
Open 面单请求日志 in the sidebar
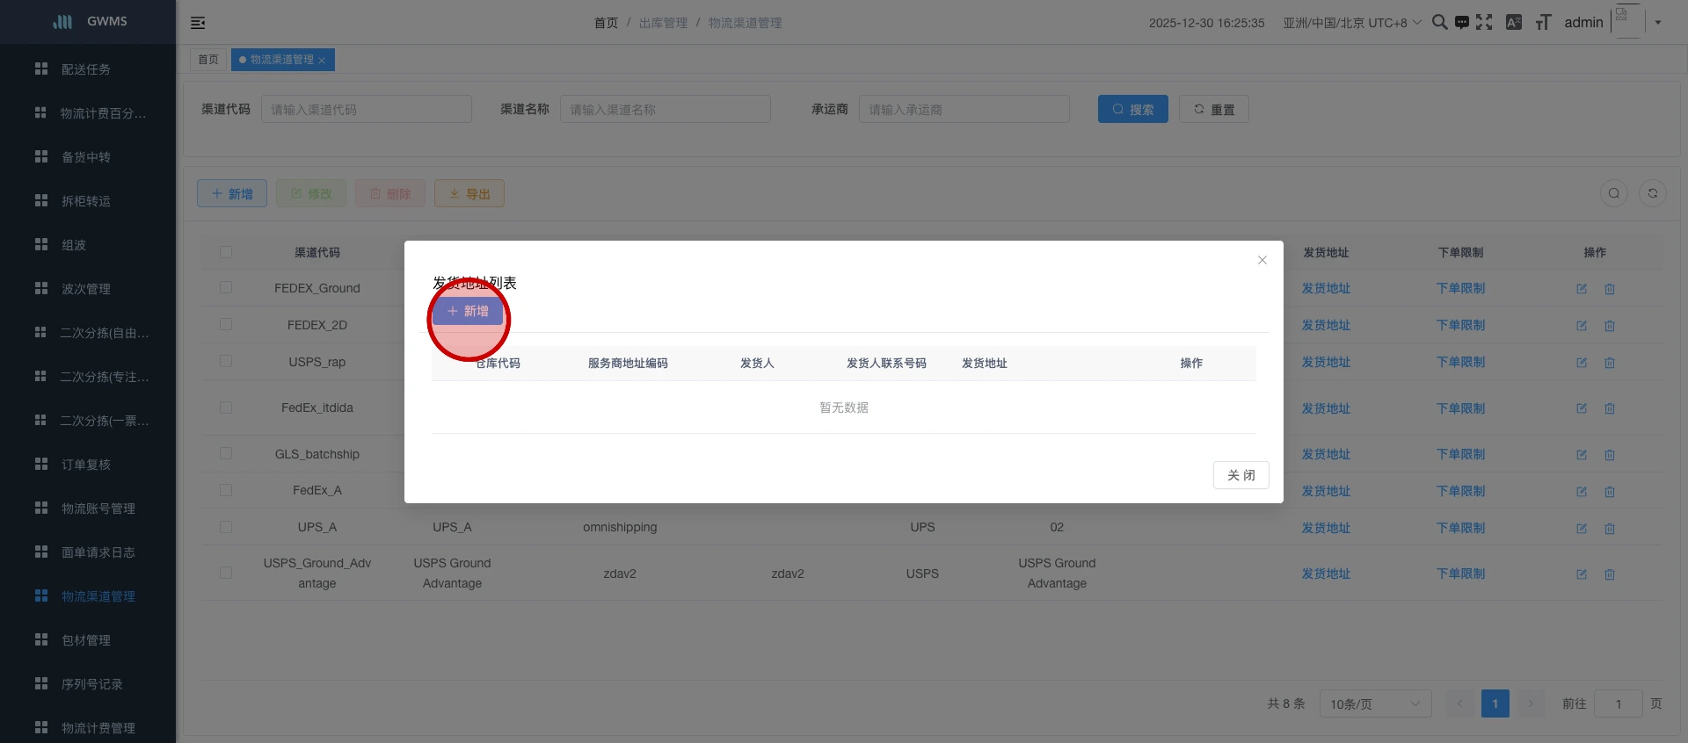pos(88,552)
